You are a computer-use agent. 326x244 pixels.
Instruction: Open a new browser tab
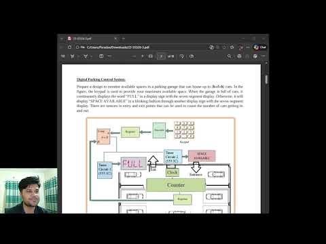point(124,39)
